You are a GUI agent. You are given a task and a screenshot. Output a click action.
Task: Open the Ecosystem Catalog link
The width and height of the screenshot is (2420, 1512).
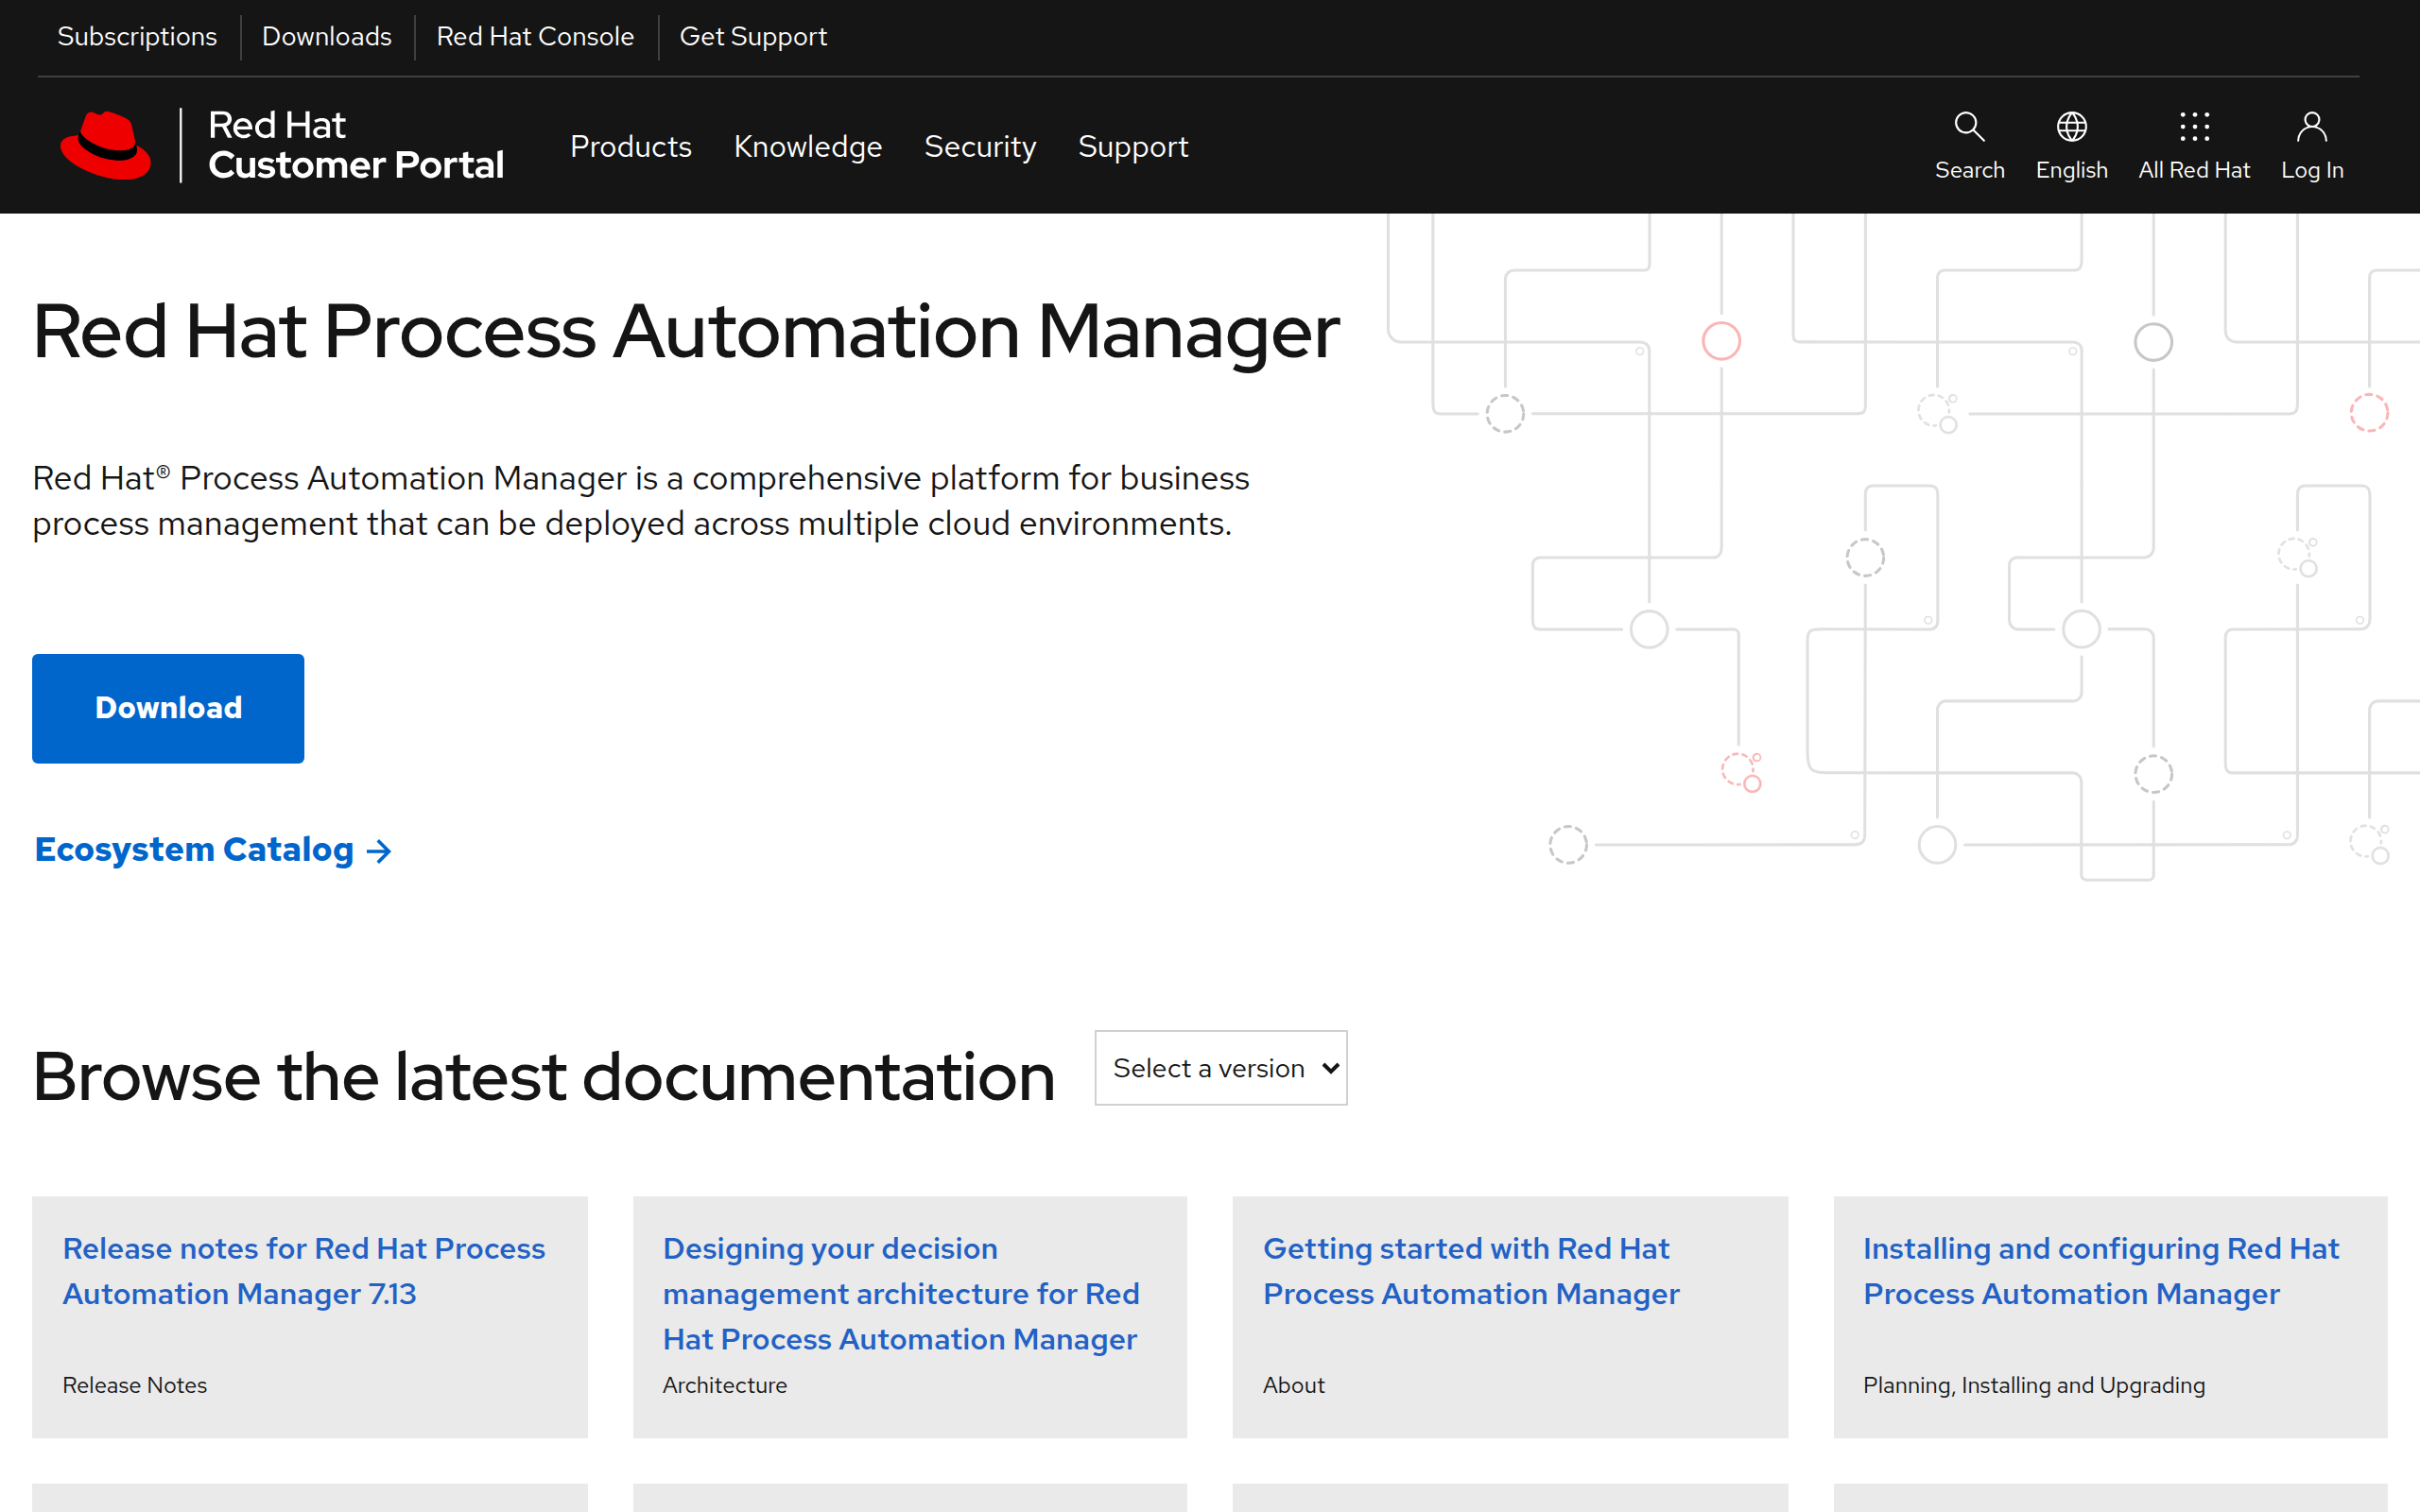coord(196,850)
